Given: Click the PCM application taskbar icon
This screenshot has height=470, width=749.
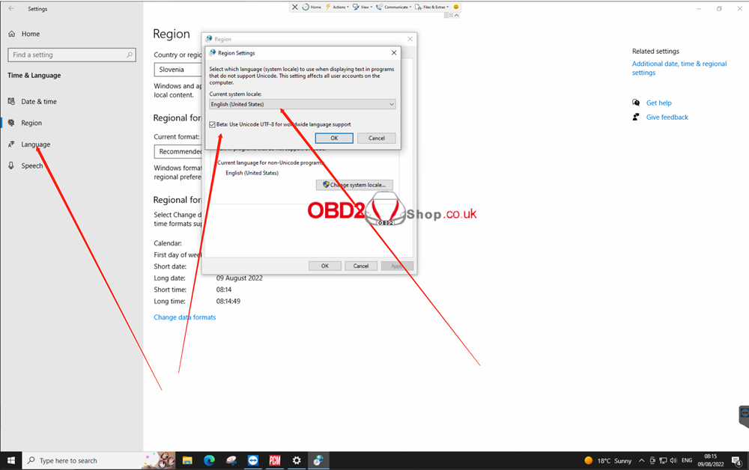Looking at the screenshot, I should click(x=275, y=460).
